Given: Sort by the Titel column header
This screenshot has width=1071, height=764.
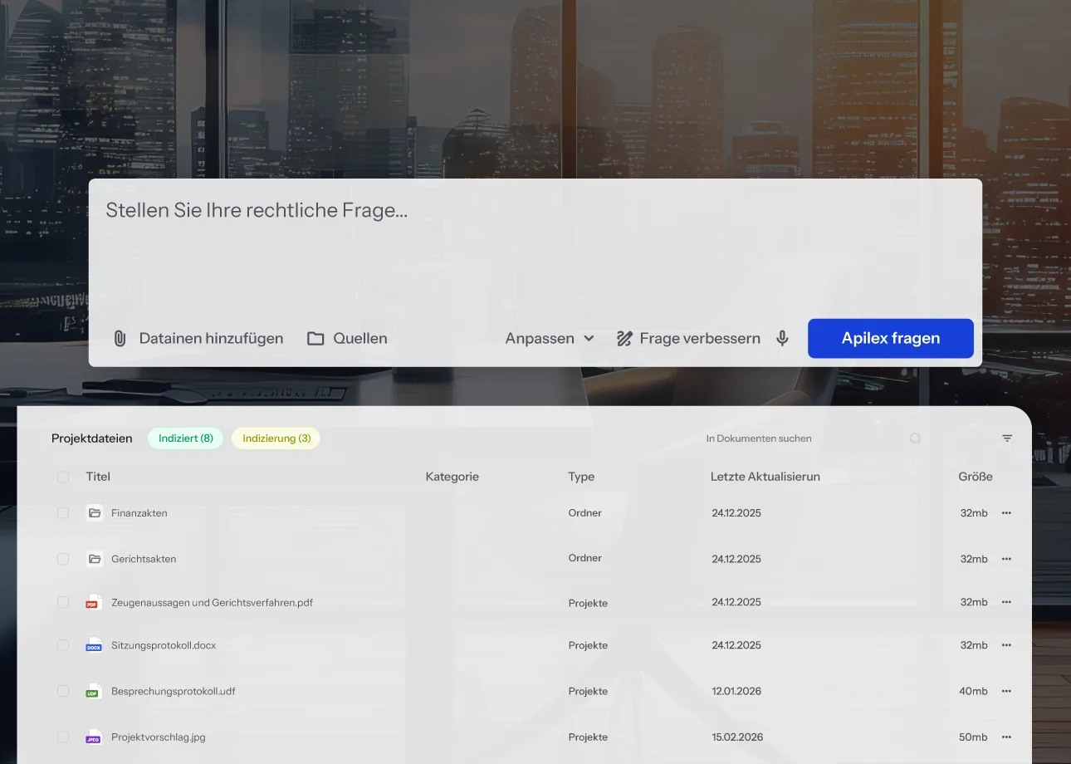Looking at the screenshot, I should click(98, 477).
